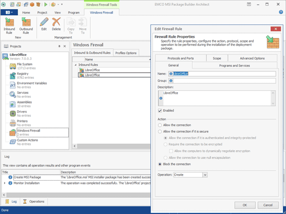Image resolution: width=286 pixels, height=214 pixels.
Task: Click the open box package icon in quick access toolbar
Action: pos(38,5)
